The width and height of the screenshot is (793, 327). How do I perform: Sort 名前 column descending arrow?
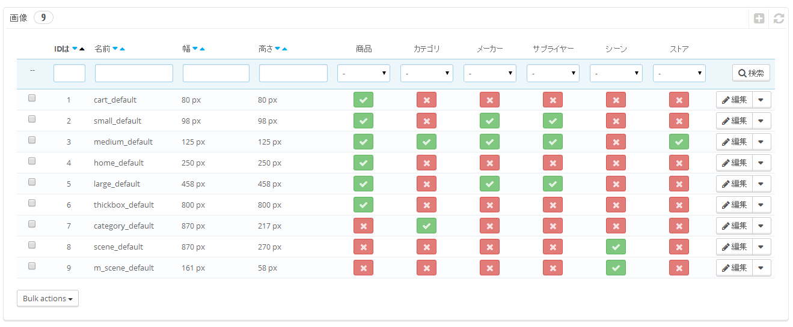[115, 49]
